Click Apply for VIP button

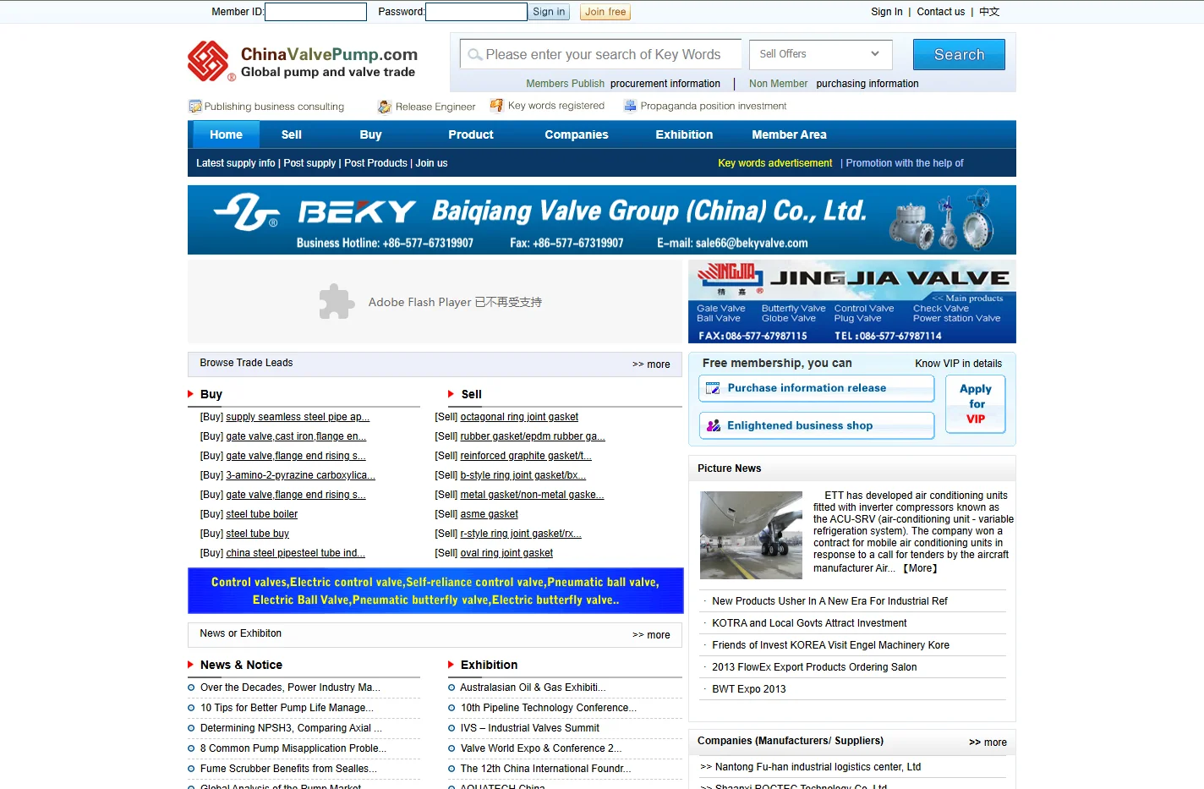pyautogui.click(x=976, y=404)
